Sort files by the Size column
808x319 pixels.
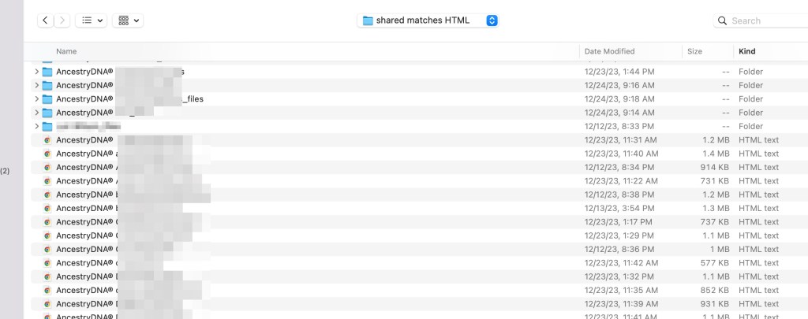click(694, 51)
